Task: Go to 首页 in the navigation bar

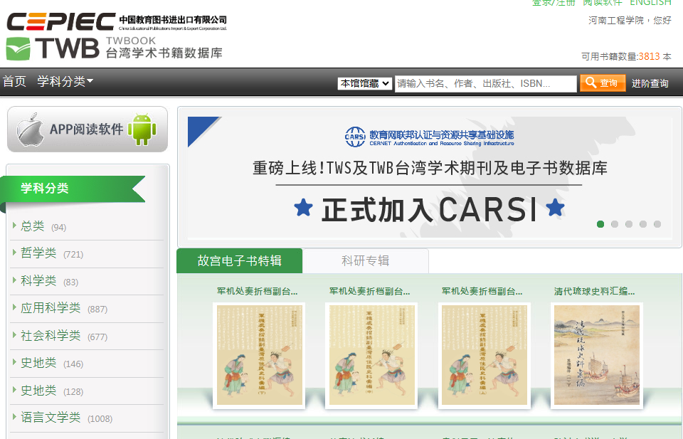Action: (14, 81)
